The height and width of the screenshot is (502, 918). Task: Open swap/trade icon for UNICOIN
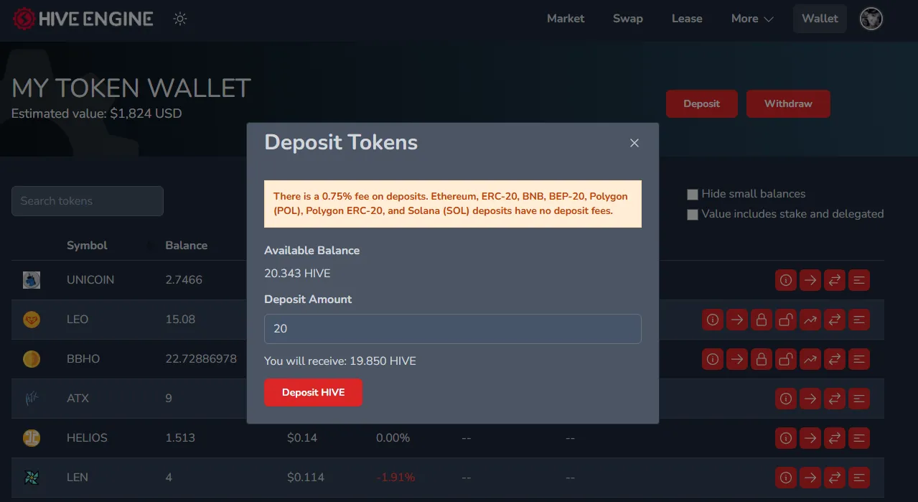835,280
